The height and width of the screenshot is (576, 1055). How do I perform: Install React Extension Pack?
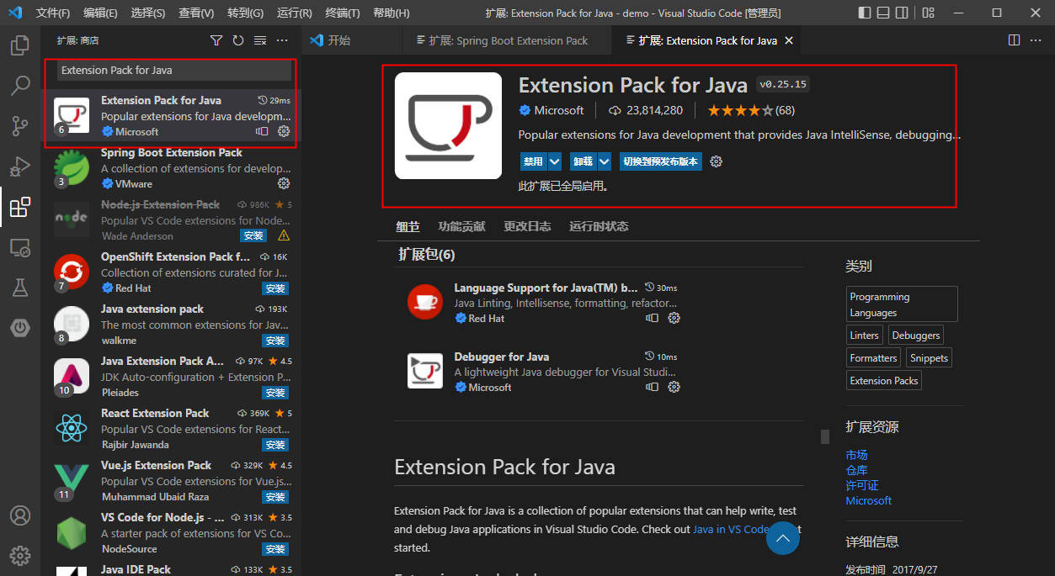(x=275, y=444)
